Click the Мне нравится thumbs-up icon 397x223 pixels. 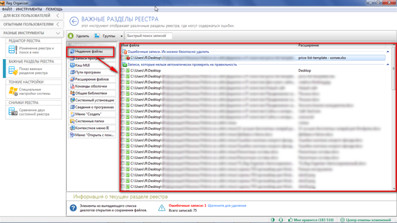290,220
